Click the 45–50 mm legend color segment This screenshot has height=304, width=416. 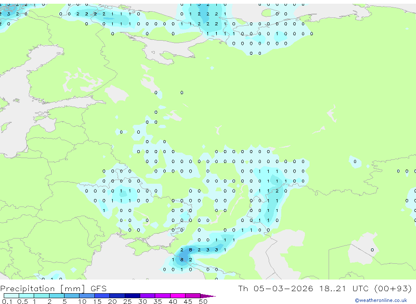tap(193, 296)
